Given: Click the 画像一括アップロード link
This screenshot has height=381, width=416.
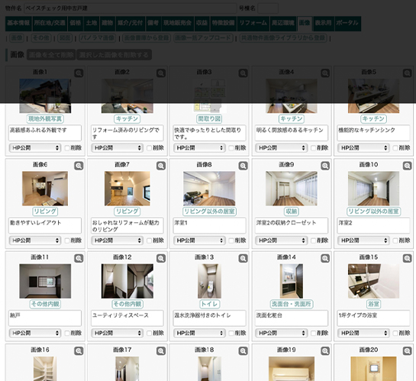Looking at the screenshot, I should [x=203, y=38].
